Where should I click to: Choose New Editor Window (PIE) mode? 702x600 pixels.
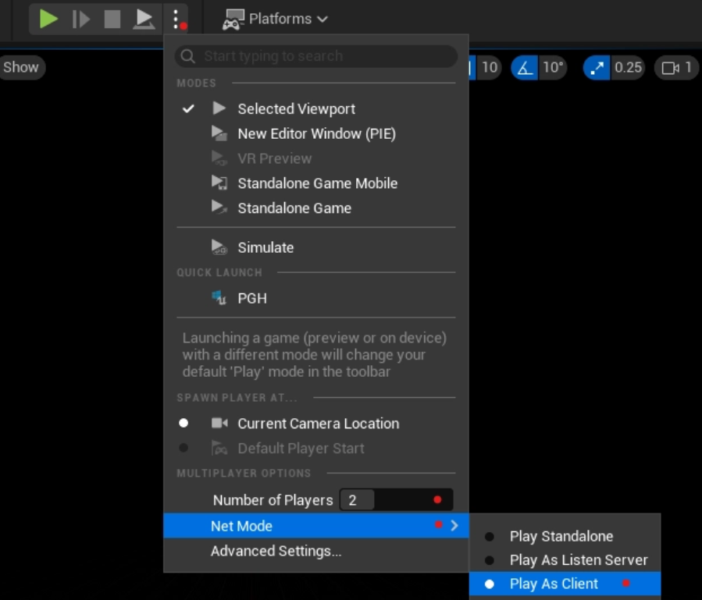316,133
